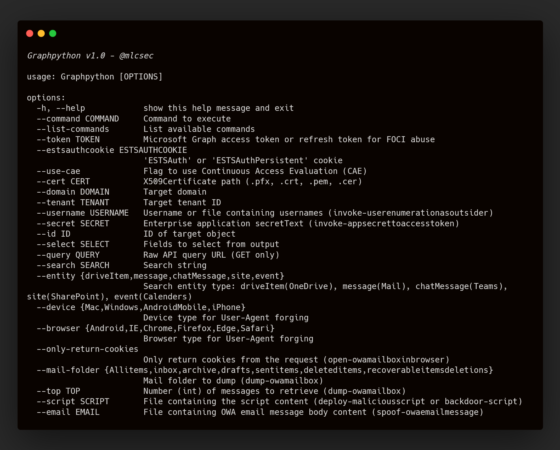Viewport: 560px width, 450px height.
Task: Click the --username USERNAME option
Action: (83, 213)
